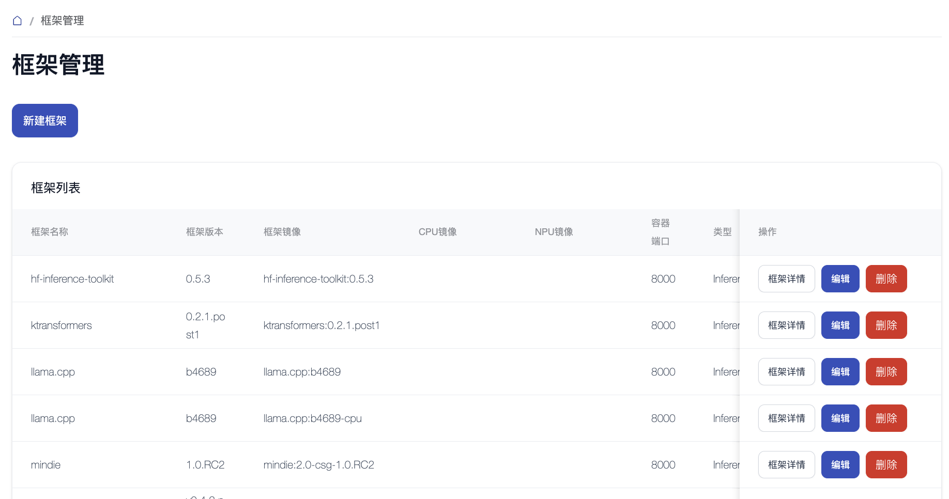The image size is (949, 499).
Task: Delete the llama.cpp:b4689 framework
Action: [886, 372]
